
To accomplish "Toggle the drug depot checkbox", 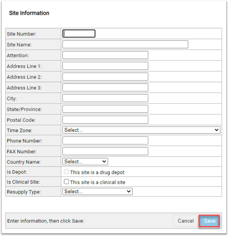I will click(x=66, y=172).
